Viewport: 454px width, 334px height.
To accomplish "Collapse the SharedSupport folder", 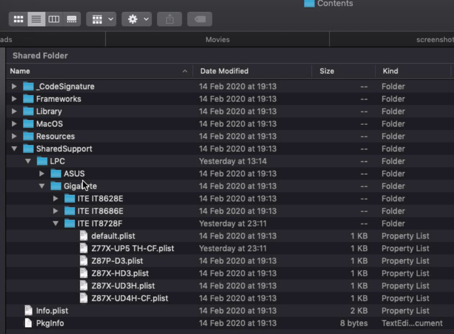I will tap(14, 149).
